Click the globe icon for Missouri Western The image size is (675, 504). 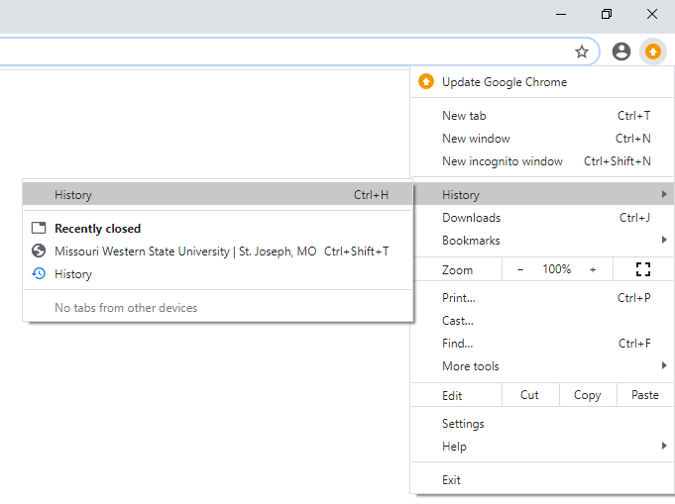(x=39, y=252)
